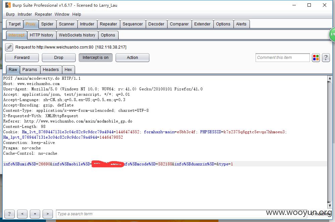Switch to the Headers view tab

click(x=51, y=70)
